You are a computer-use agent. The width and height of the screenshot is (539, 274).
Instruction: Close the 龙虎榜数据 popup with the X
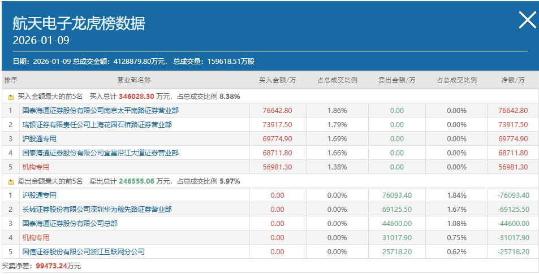point(527,20)
